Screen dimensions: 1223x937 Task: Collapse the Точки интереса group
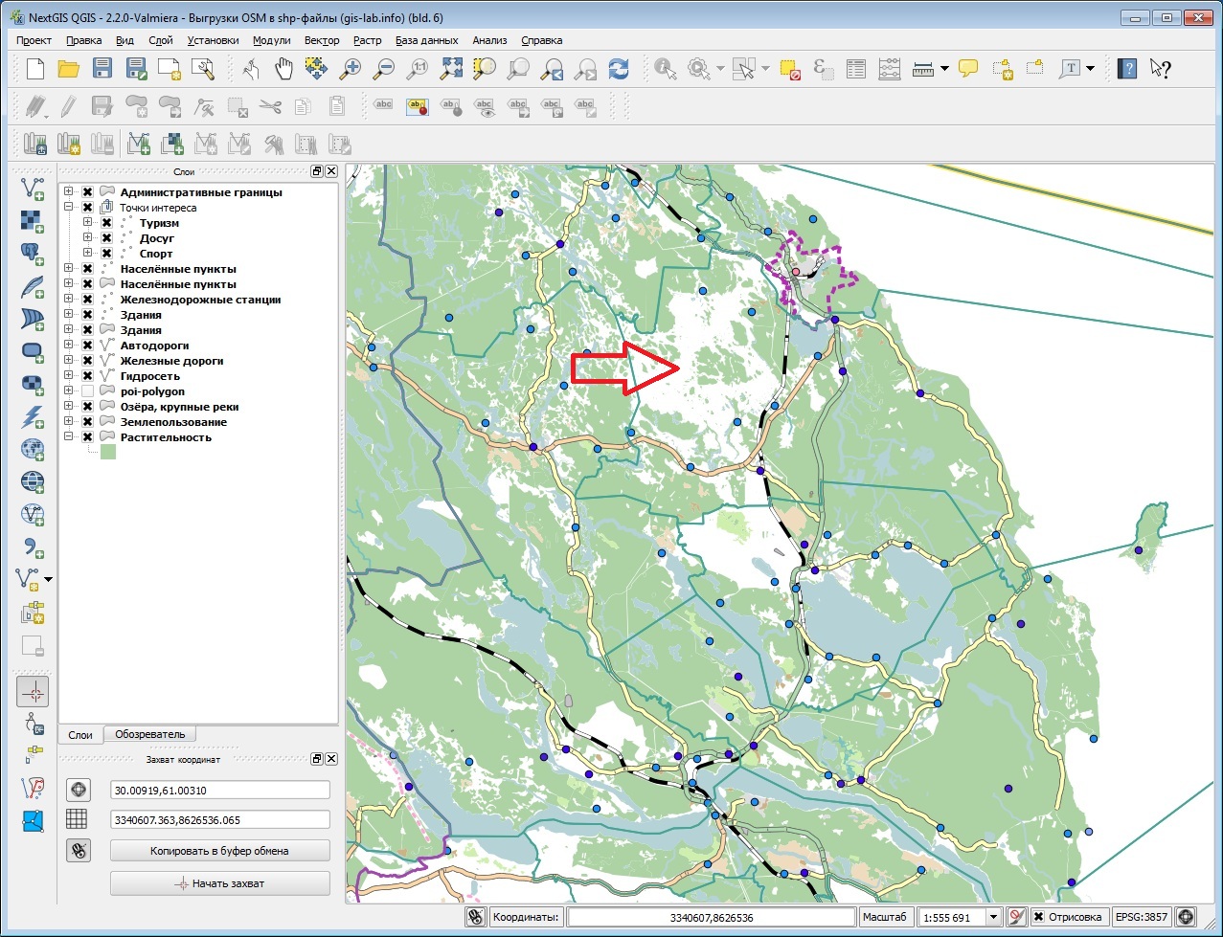point(69,208)
